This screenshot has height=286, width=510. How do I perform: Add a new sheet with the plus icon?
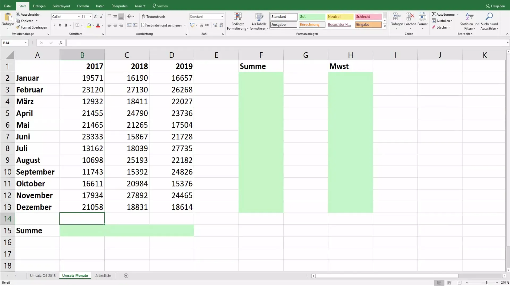(x=126, y=276)
